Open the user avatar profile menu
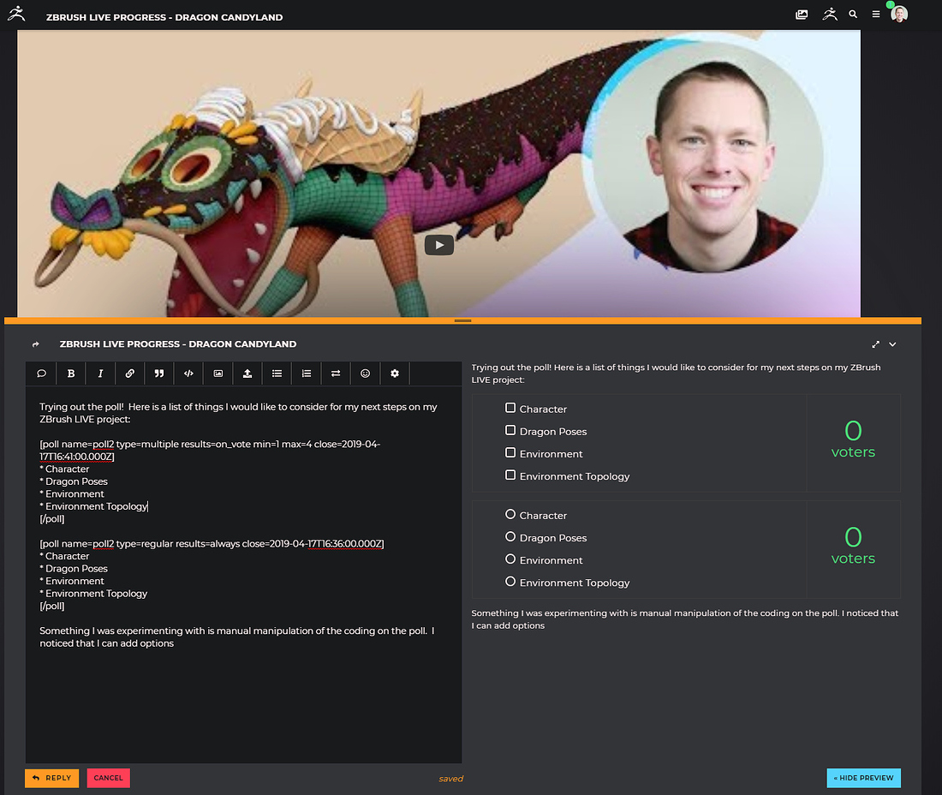The height and width of the screenshot is (795, 942). (898, 14)
